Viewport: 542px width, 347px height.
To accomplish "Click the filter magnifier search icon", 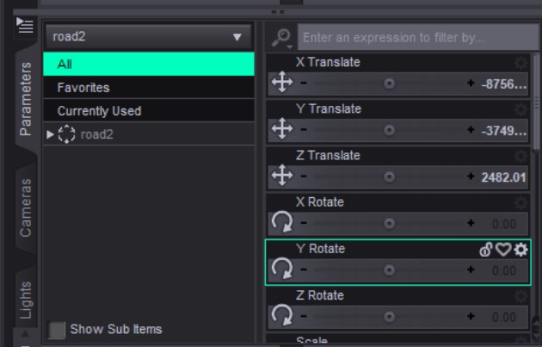I will click(x=281, y=38).
